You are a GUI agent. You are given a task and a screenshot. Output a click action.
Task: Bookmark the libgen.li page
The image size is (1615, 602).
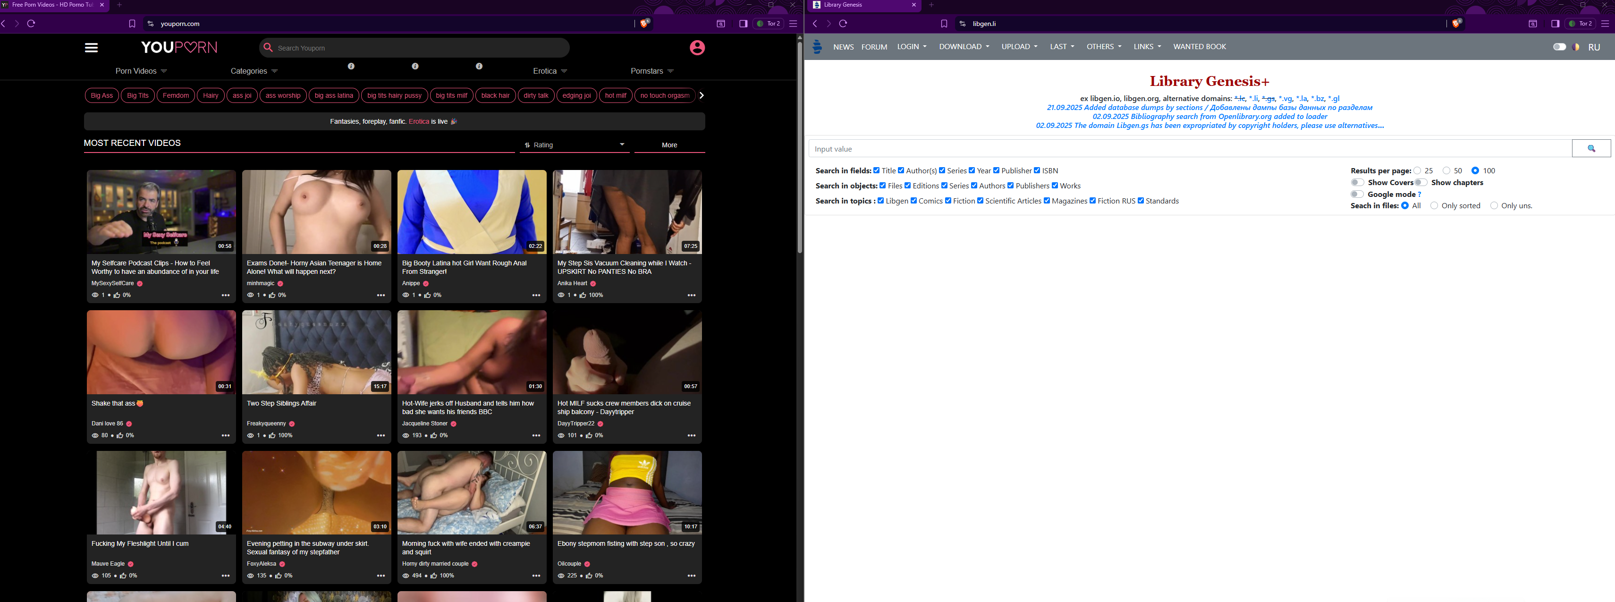pyautogui.click(x=944, y=24)
